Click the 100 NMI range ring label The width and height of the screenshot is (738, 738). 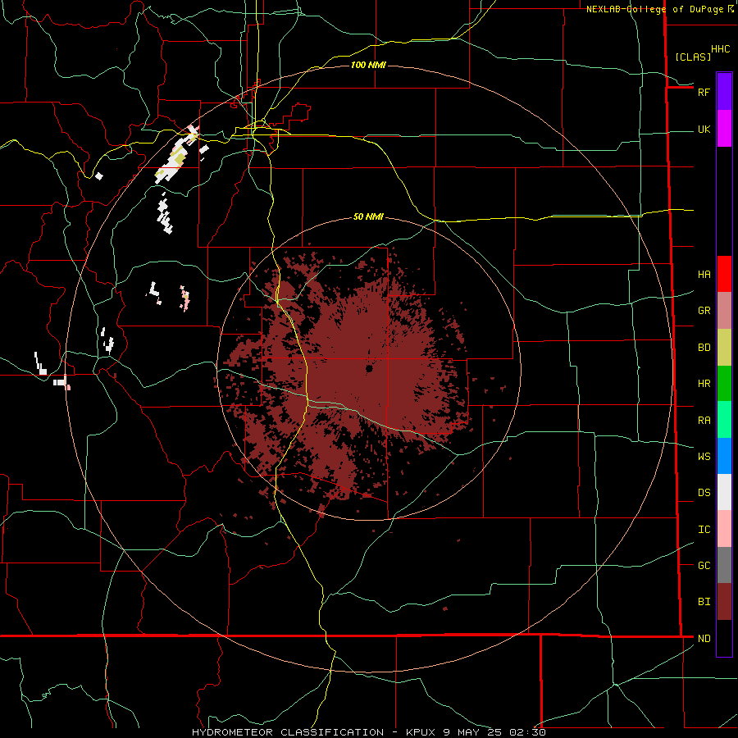point(368,65)
